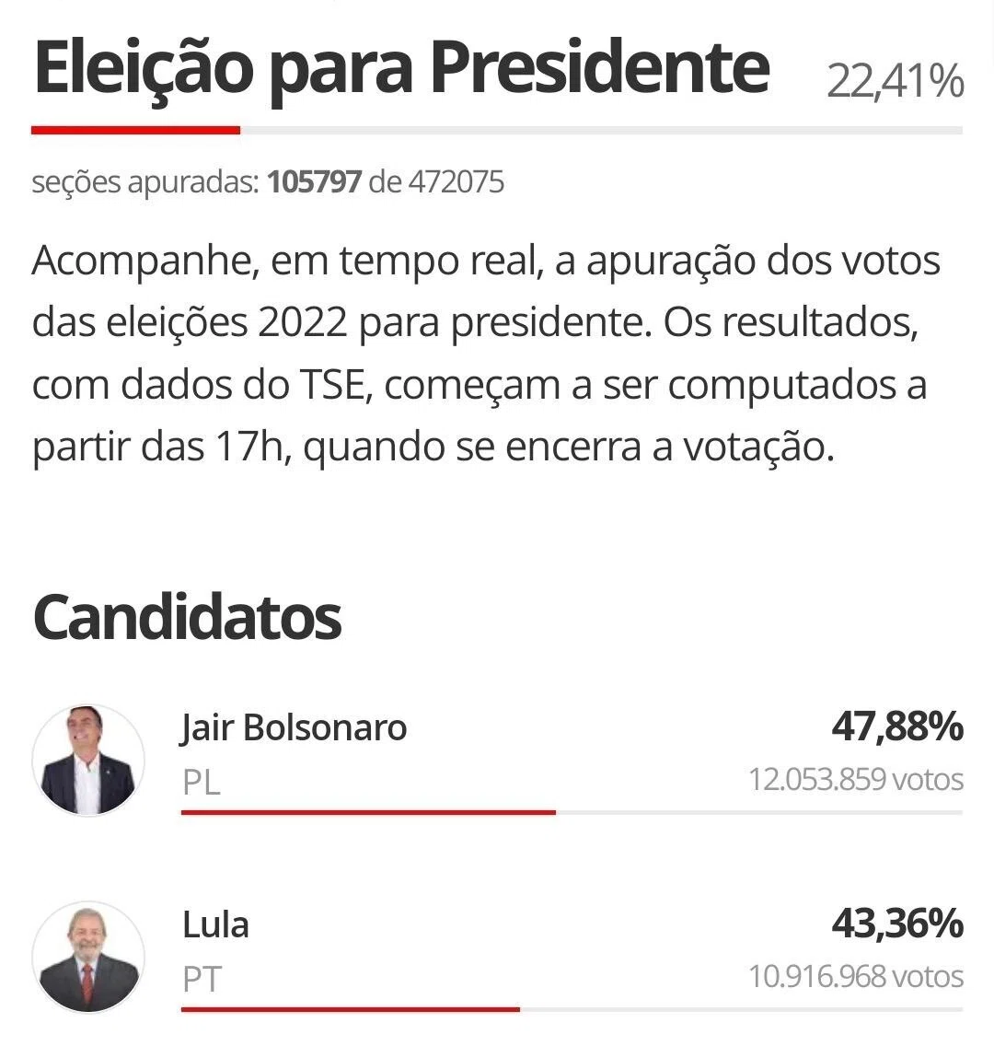Open the Jair Bolsonaro candidate name
This screenshot has height=1046, width=994.
point(294,727)
